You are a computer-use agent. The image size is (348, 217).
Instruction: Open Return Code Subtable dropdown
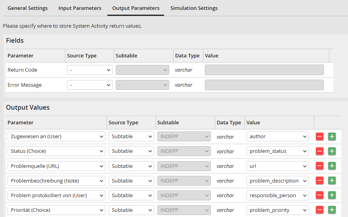click(142, 70)
